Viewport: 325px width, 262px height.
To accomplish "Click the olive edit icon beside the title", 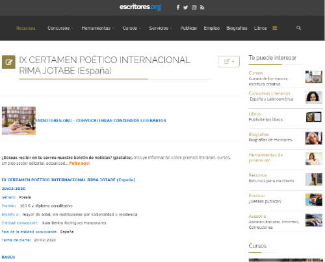I will (8, 62).
